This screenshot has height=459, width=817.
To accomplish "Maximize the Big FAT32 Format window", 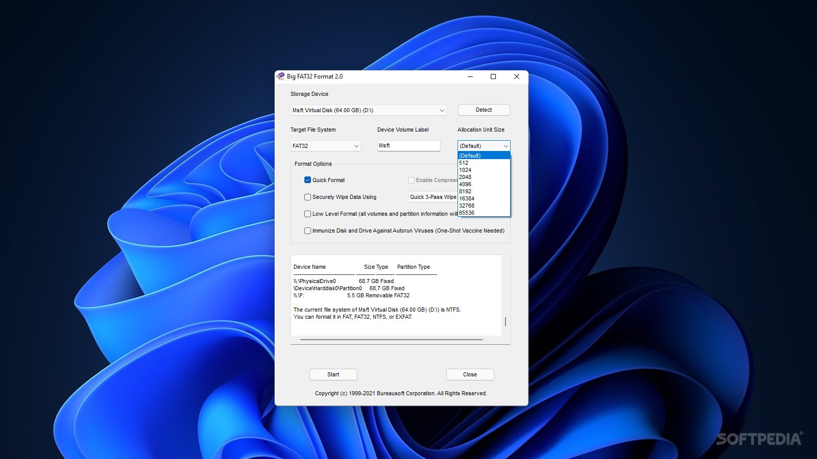I will tap(493, 76).
